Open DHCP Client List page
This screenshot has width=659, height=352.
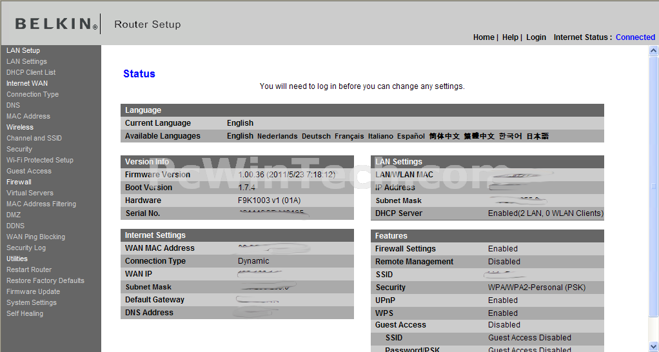tap(31, 72)
